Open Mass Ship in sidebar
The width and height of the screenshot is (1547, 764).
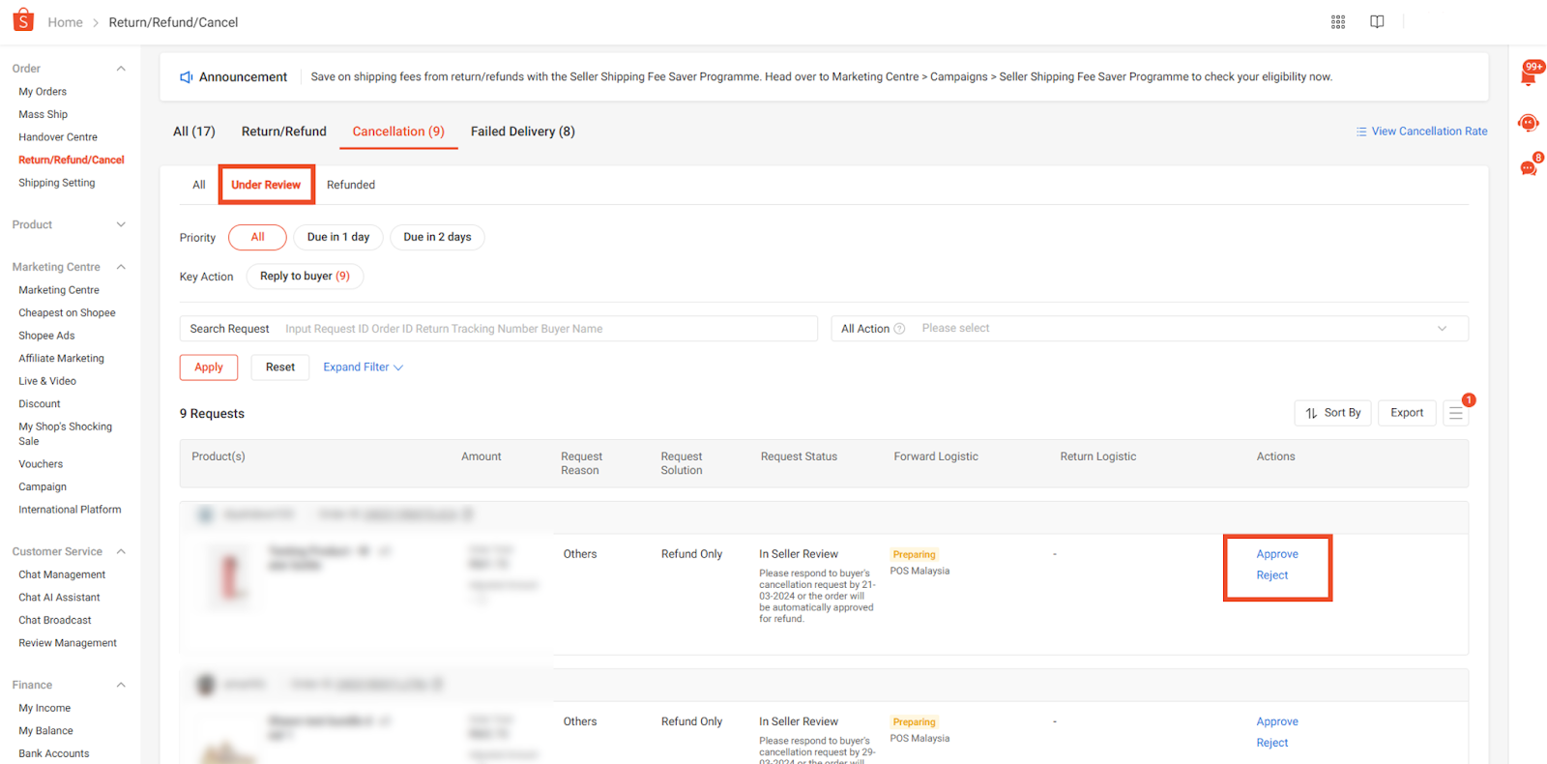43,114
